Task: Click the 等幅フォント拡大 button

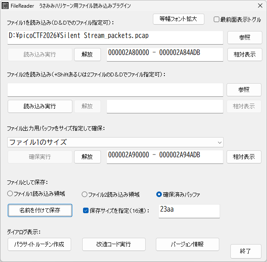Action: click(x=179, y=19)
